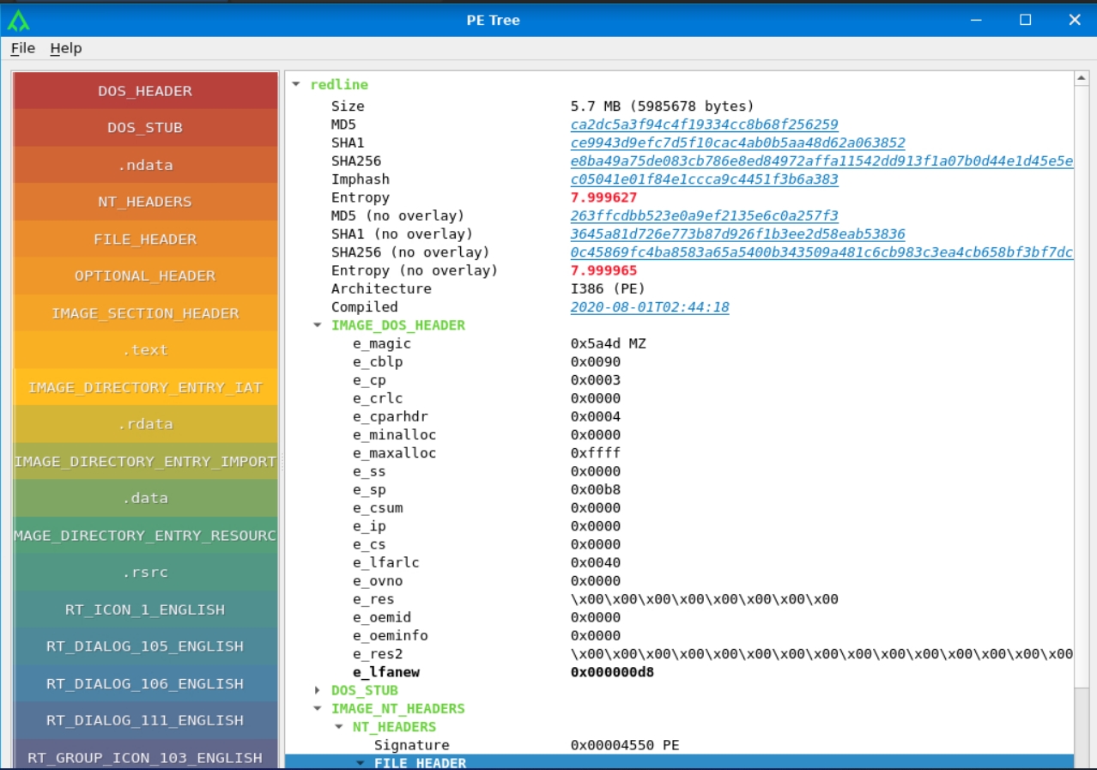
Task: Collapse the redline root tree node
Action: click(296, 84)
